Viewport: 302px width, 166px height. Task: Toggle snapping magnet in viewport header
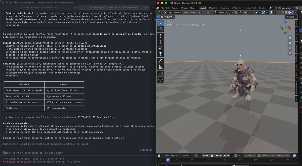click(236, 12)
